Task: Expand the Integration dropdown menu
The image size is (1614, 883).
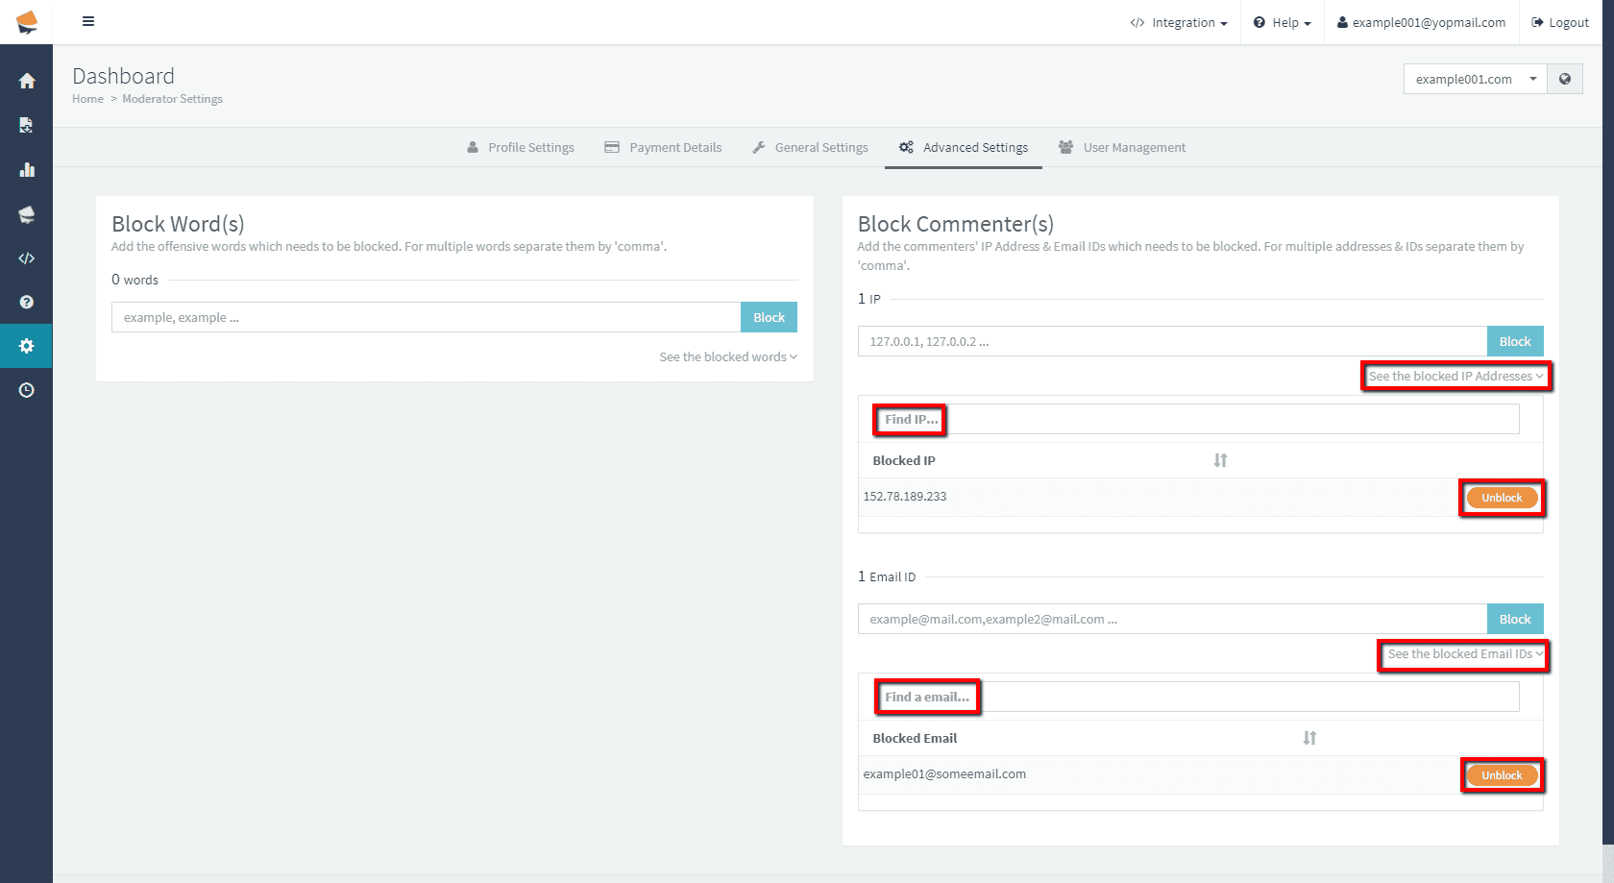Action: point(1179,23)
